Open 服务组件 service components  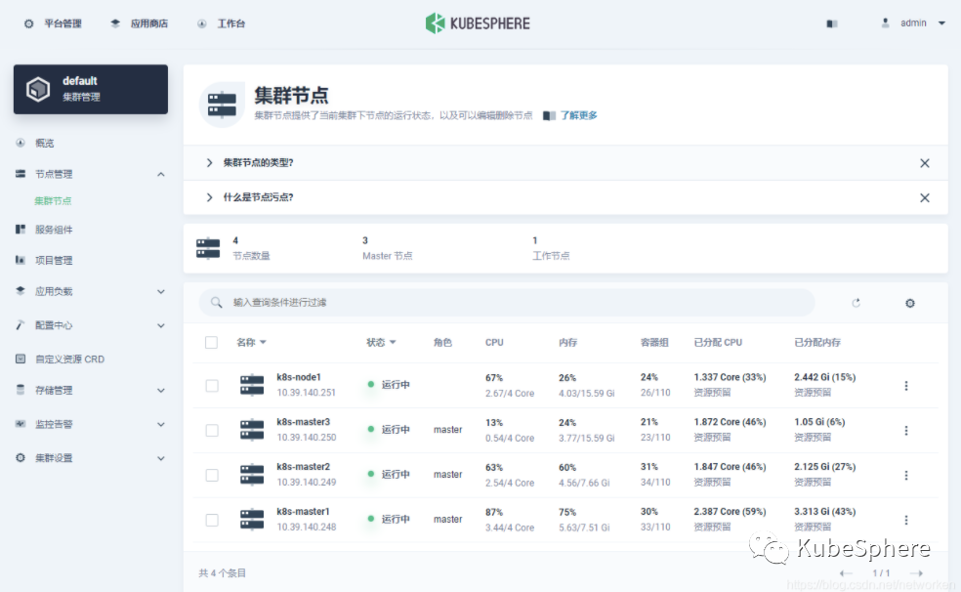click(x=54, y=230)
